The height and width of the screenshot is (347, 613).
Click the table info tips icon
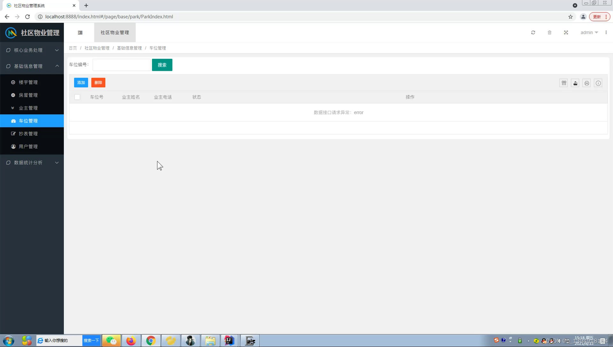pos(598,83)
